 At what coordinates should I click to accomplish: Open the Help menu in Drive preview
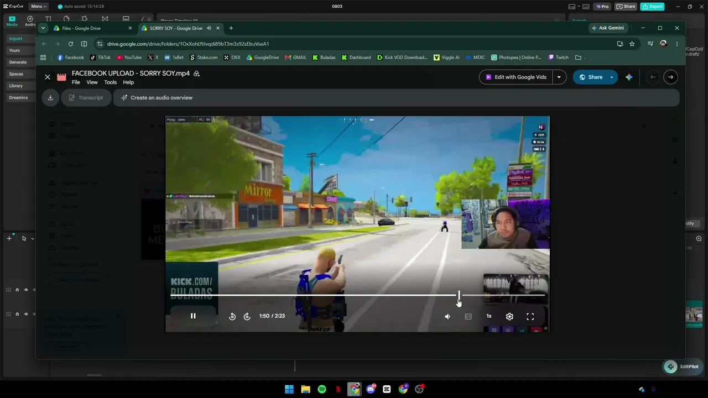coord(128,82)
